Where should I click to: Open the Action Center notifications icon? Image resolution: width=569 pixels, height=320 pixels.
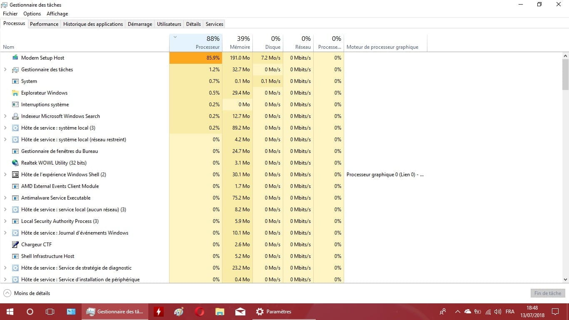tap(555, 311)
